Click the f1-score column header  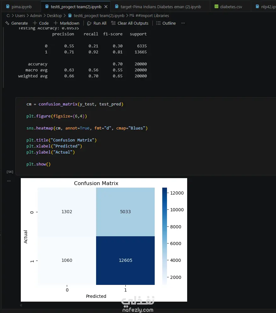point(113,34)
